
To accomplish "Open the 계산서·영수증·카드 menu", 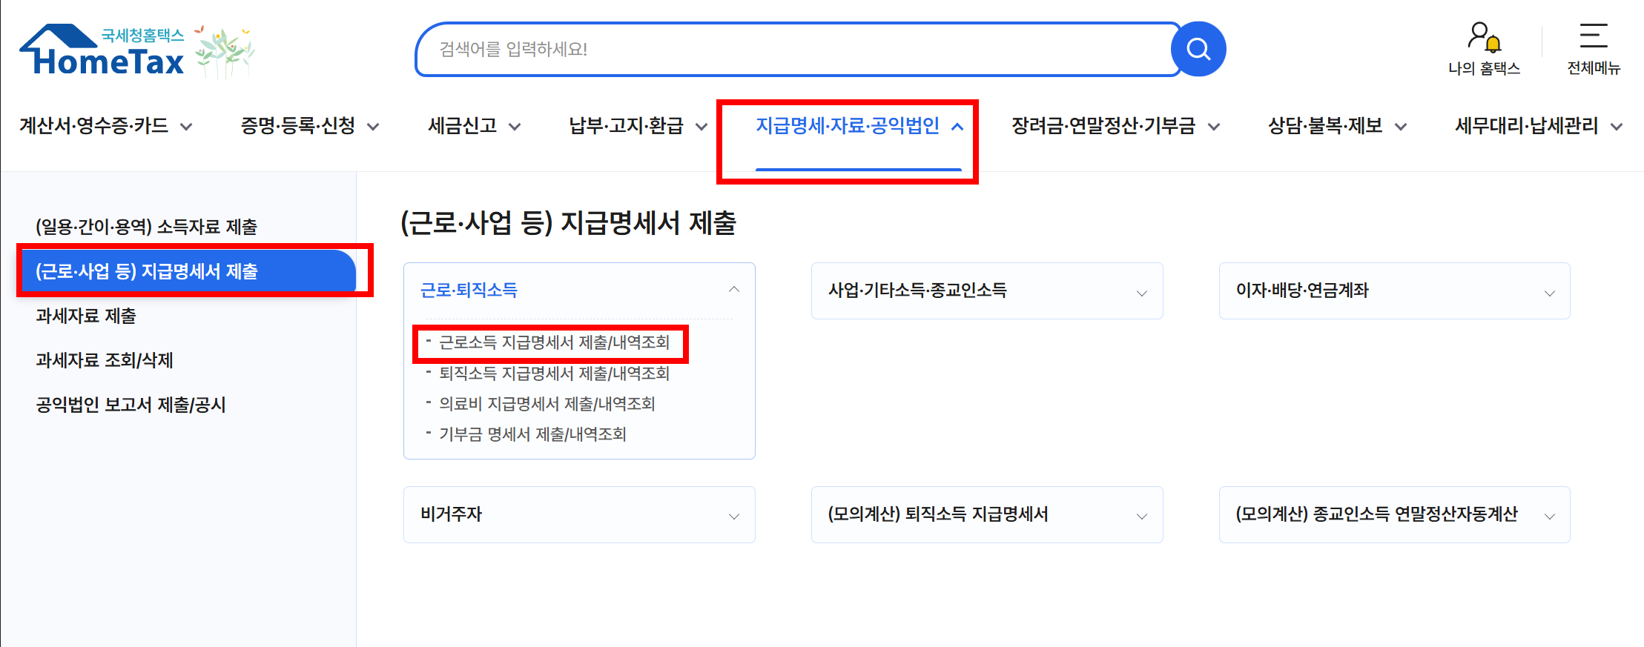I will pyautogui.click(x=94, y=126).
